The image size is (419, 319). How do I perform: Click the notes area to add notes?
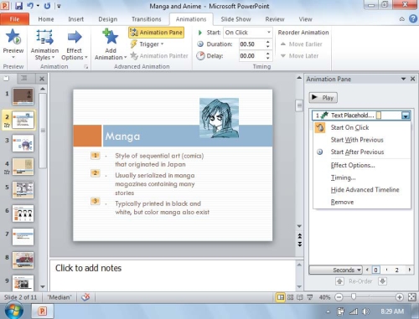173,275
